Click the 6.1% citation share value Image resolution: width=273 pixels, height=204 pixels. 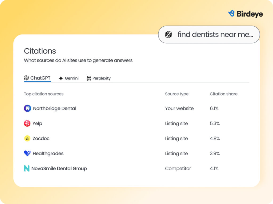tap(214, 108)
